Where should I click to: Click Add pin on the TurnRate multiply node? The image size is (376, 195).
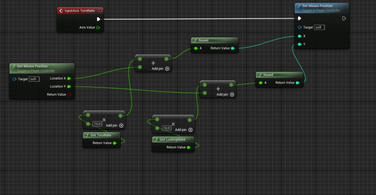click(115, 125)
